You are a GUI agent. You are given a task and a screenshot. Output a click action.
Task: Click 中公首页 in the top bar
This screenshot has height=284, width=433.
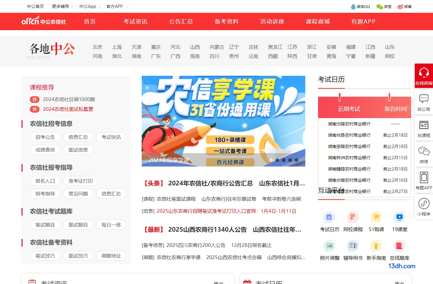tap(35, 6)
